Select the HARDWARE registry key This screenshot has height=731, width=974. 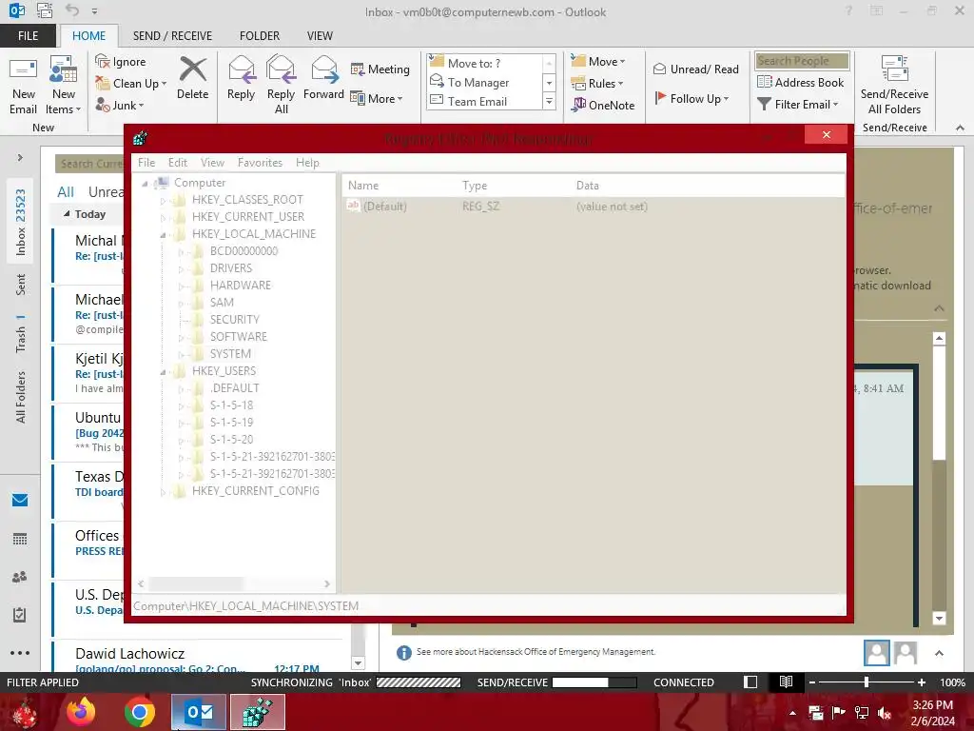point(241,286)
